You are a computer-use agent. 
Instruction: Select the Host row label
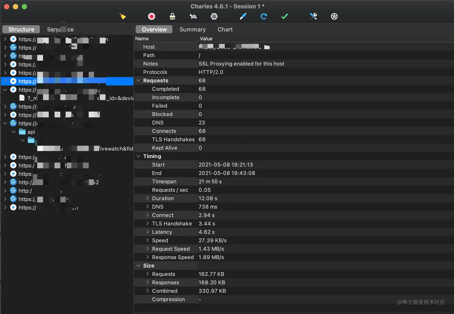[149, 47]
